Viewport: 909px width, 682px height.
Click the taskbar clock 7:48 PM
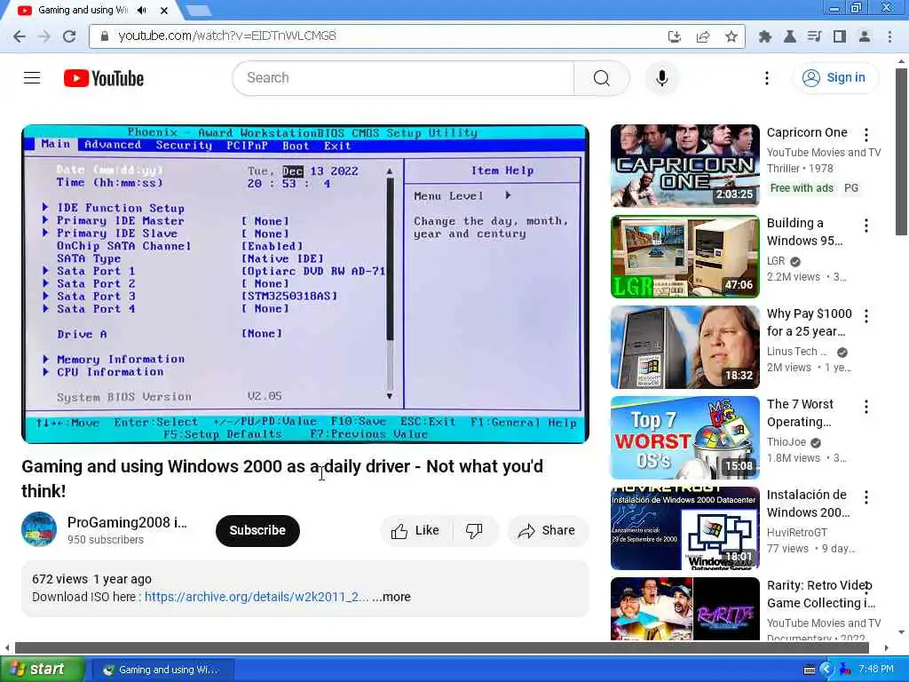click(876, 670)
